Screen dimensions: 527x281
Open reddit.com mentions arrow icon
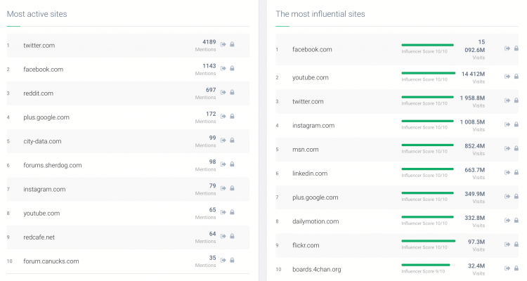coord(223,92)
